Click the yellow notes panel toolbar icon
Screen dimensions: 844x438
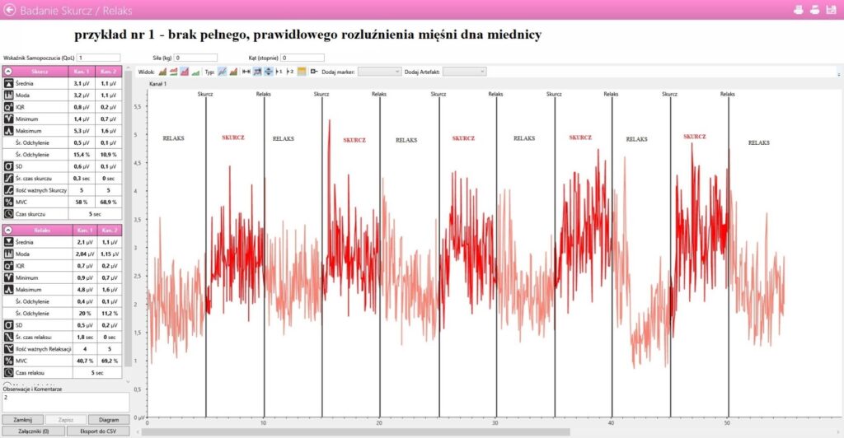pyautogui.click(x=302, y=72)
